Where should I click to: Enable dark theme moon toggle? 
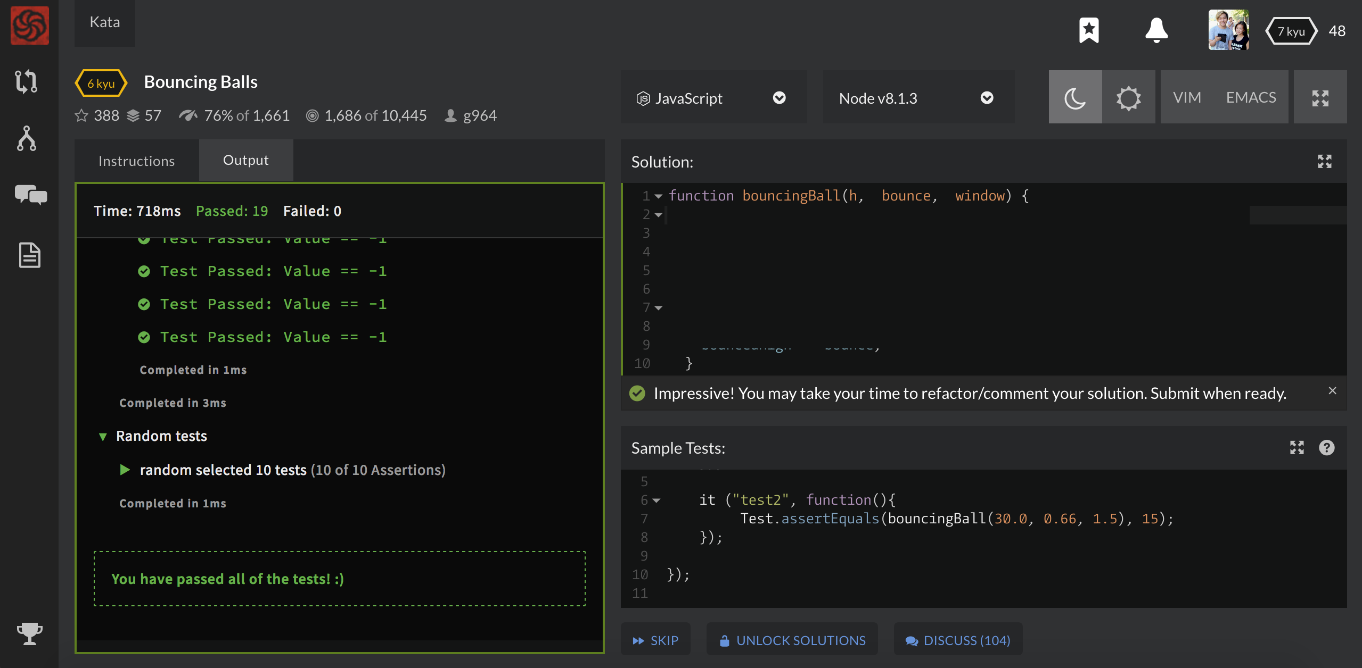click(1075, 98)
